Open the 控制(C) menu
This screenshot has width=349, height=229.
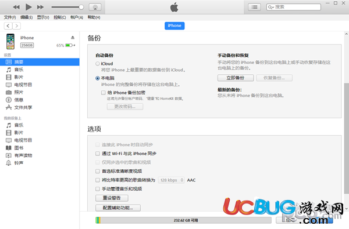(x=60, y=17)
